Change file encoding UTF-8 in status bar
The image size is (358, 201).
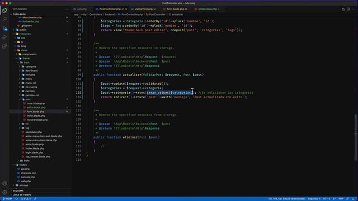click(327, 199)
